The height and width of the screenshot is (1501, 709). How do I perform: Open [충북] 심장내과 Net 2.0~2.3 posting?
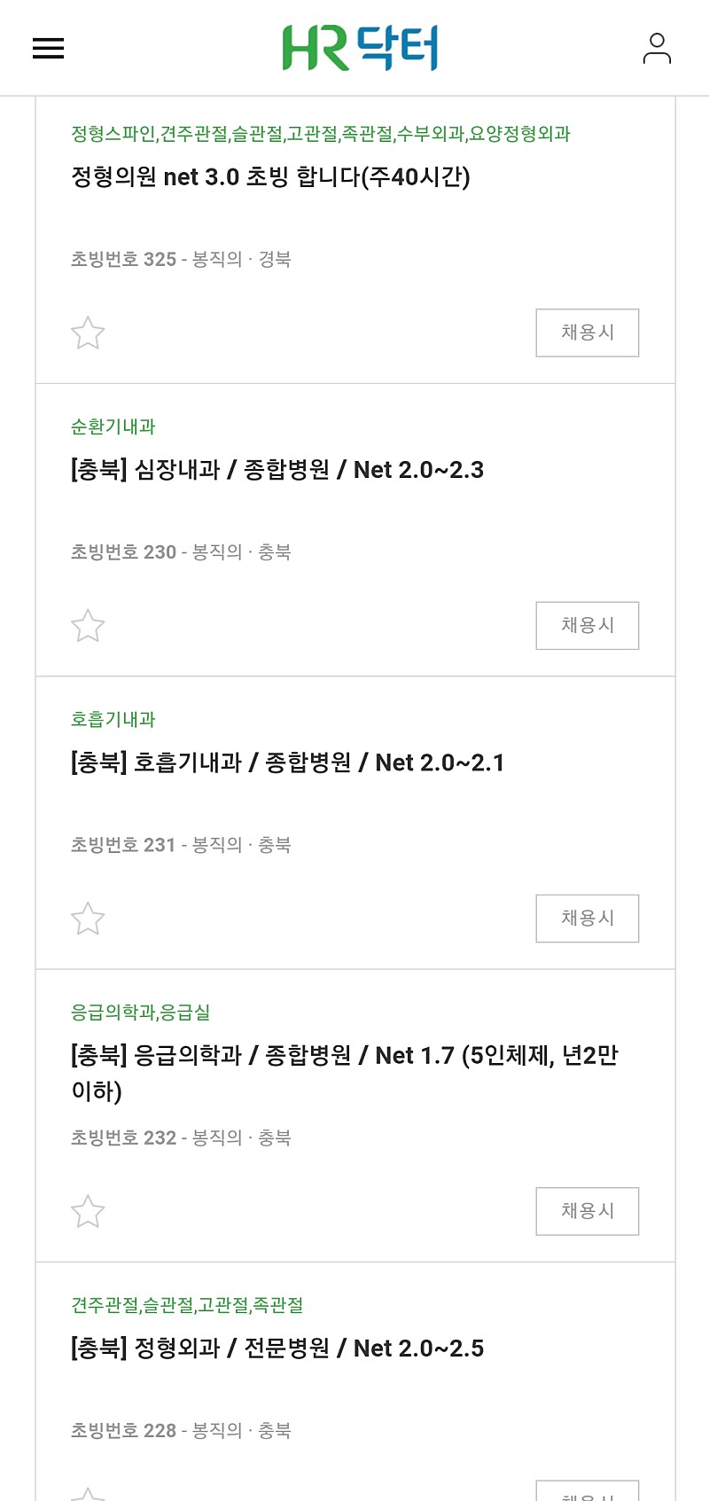(277, 469)
